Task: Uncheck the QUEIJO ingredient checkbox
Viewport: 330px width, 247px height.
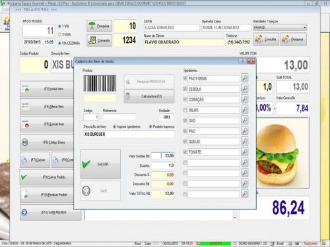Action: tap(185, 142)
